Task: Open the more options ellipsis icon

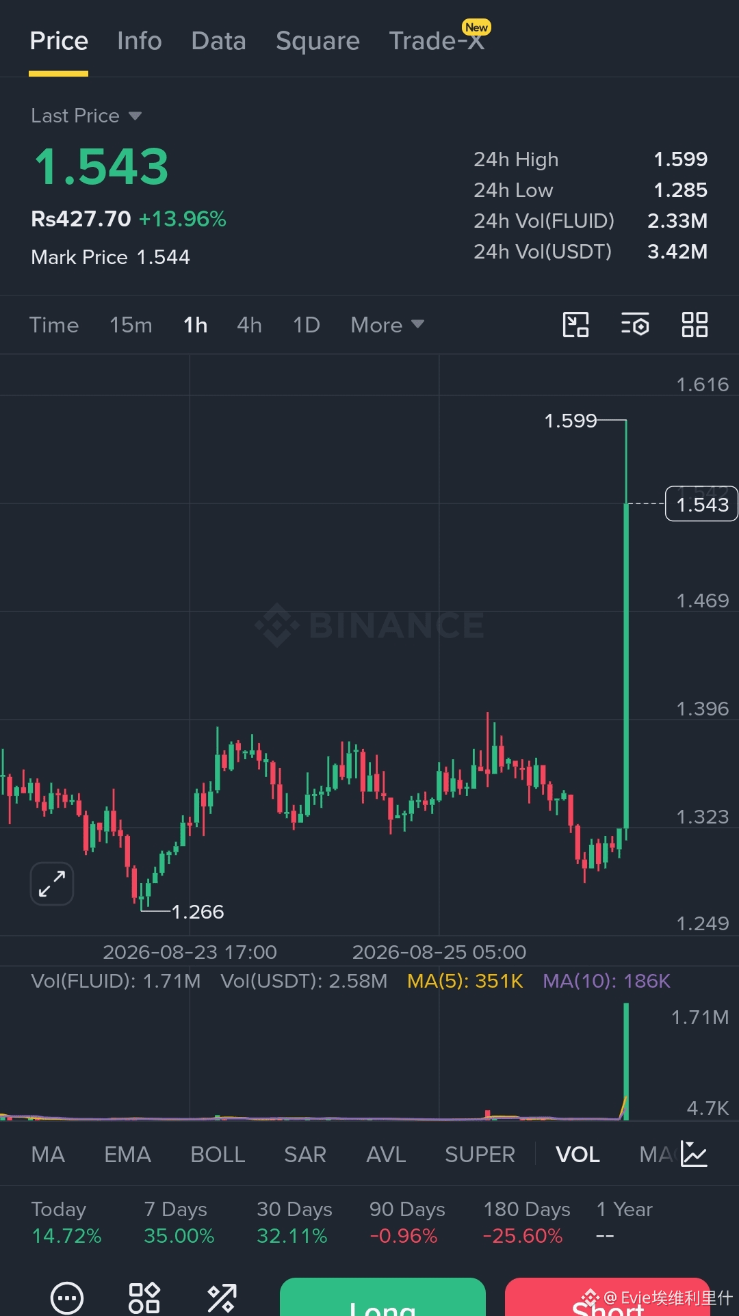Action: [x=67, y=1298]
